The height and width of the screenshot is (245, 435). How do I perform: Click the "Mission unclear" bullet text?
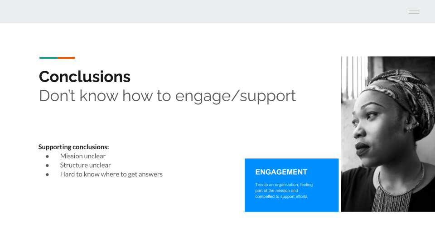tap(82, 156)
